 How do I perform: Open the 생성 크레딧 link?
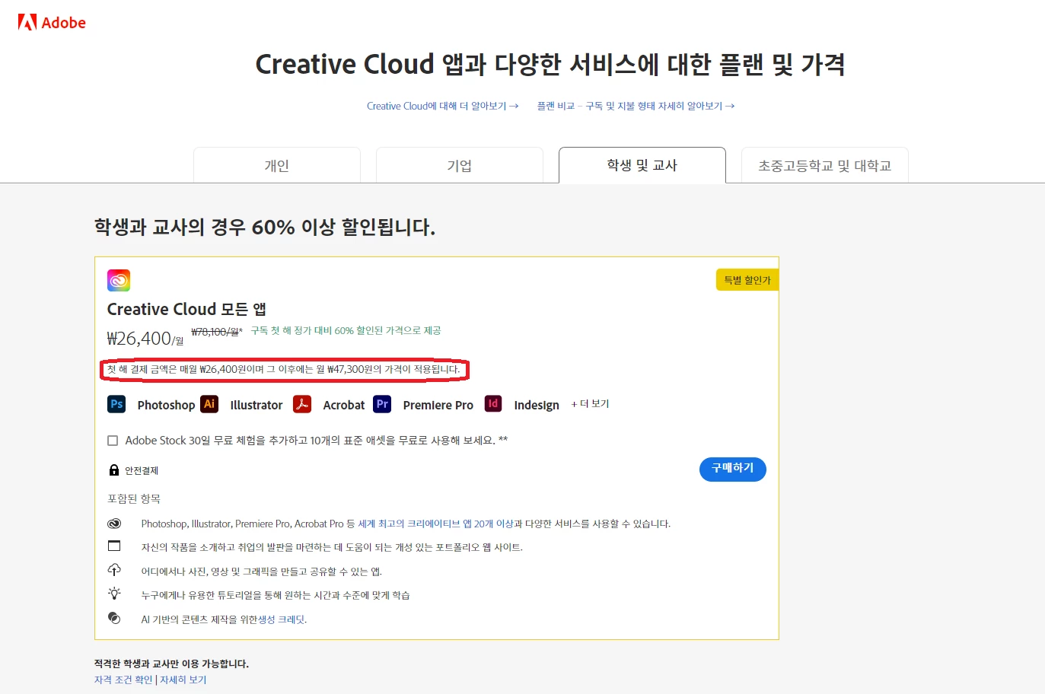[x=282, y=619]
